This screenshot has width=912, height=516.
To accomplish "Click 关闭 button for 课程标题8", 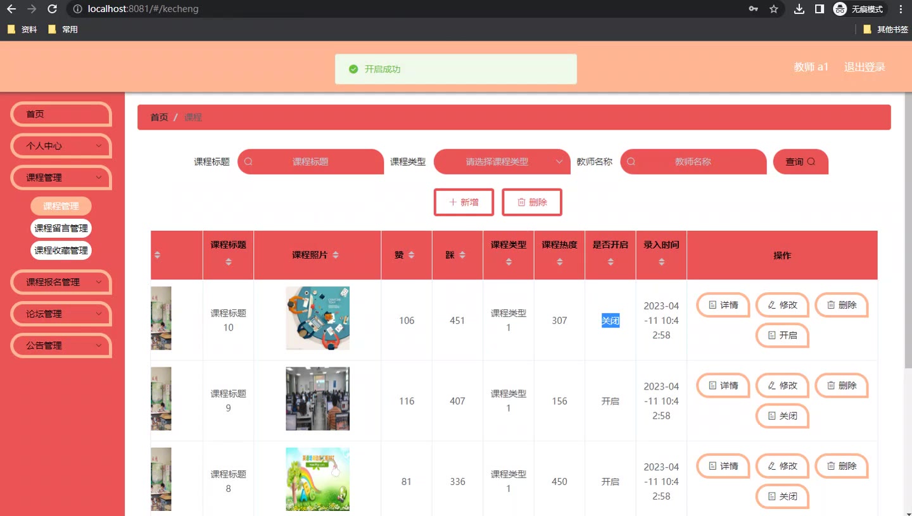I will point(782,496).
